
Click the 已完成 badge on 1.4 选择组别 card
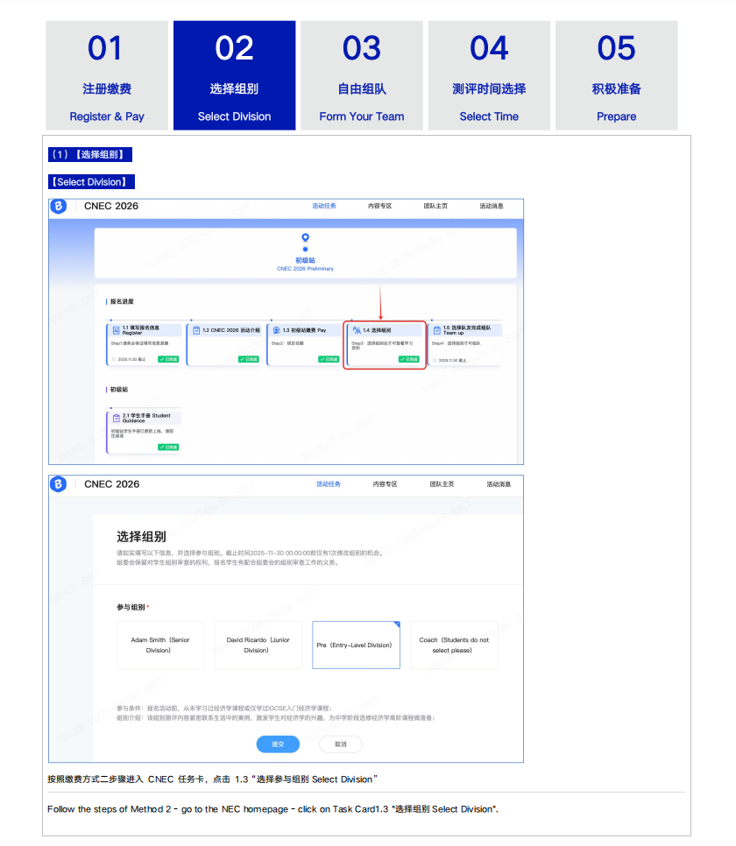[408, 359]
